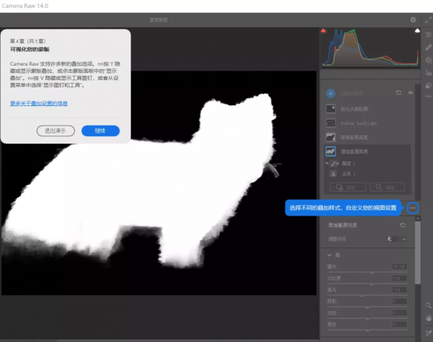This screenshot has width=433, height=342.
Task: Select the Hand tool
Action: (x=427, y=320)
